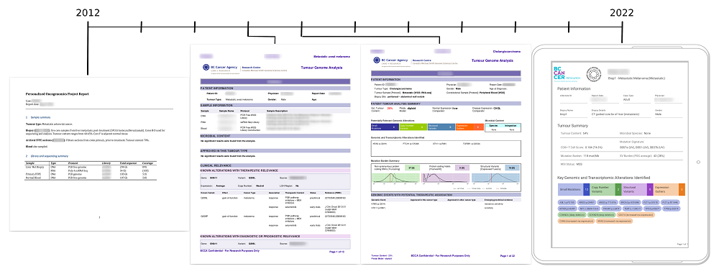Click Sample Information bar on melanoma report
This screenshot has width=719, height=274.
point(275,105)
